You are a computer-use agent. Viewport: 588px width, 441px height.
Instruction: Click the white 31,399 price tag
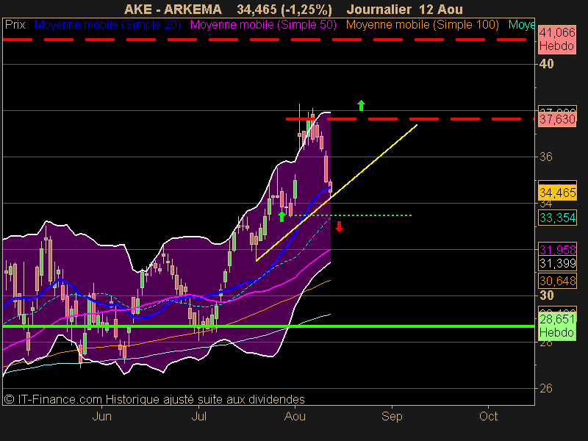(557, 264)
